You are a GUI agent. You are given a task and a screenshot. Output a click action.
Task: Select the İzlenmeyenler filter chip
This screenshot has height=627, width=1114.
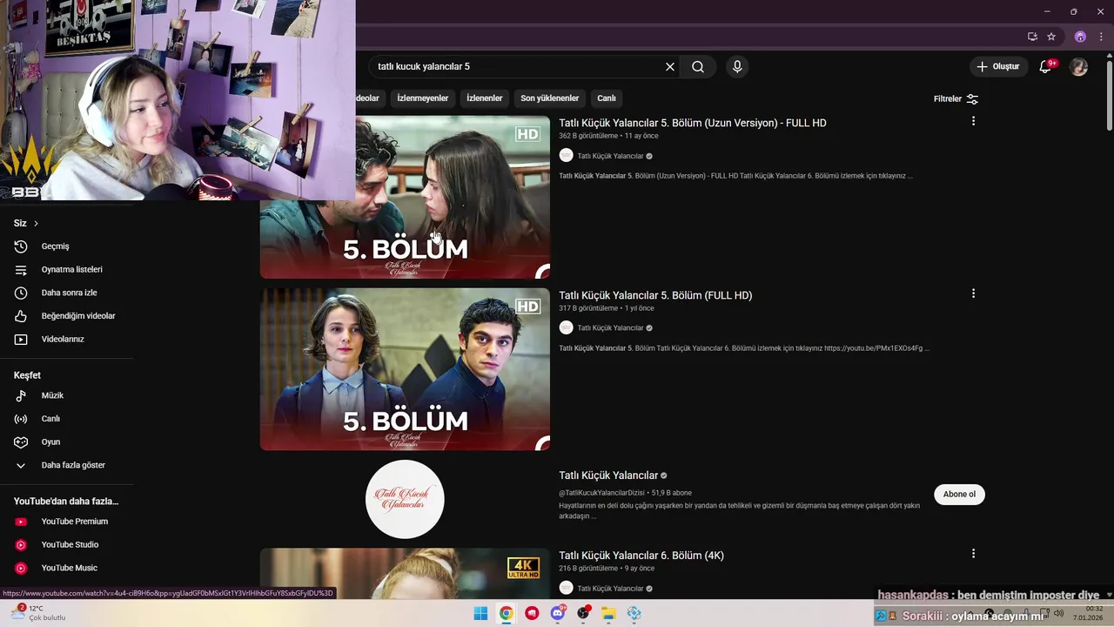click(423, 98)
